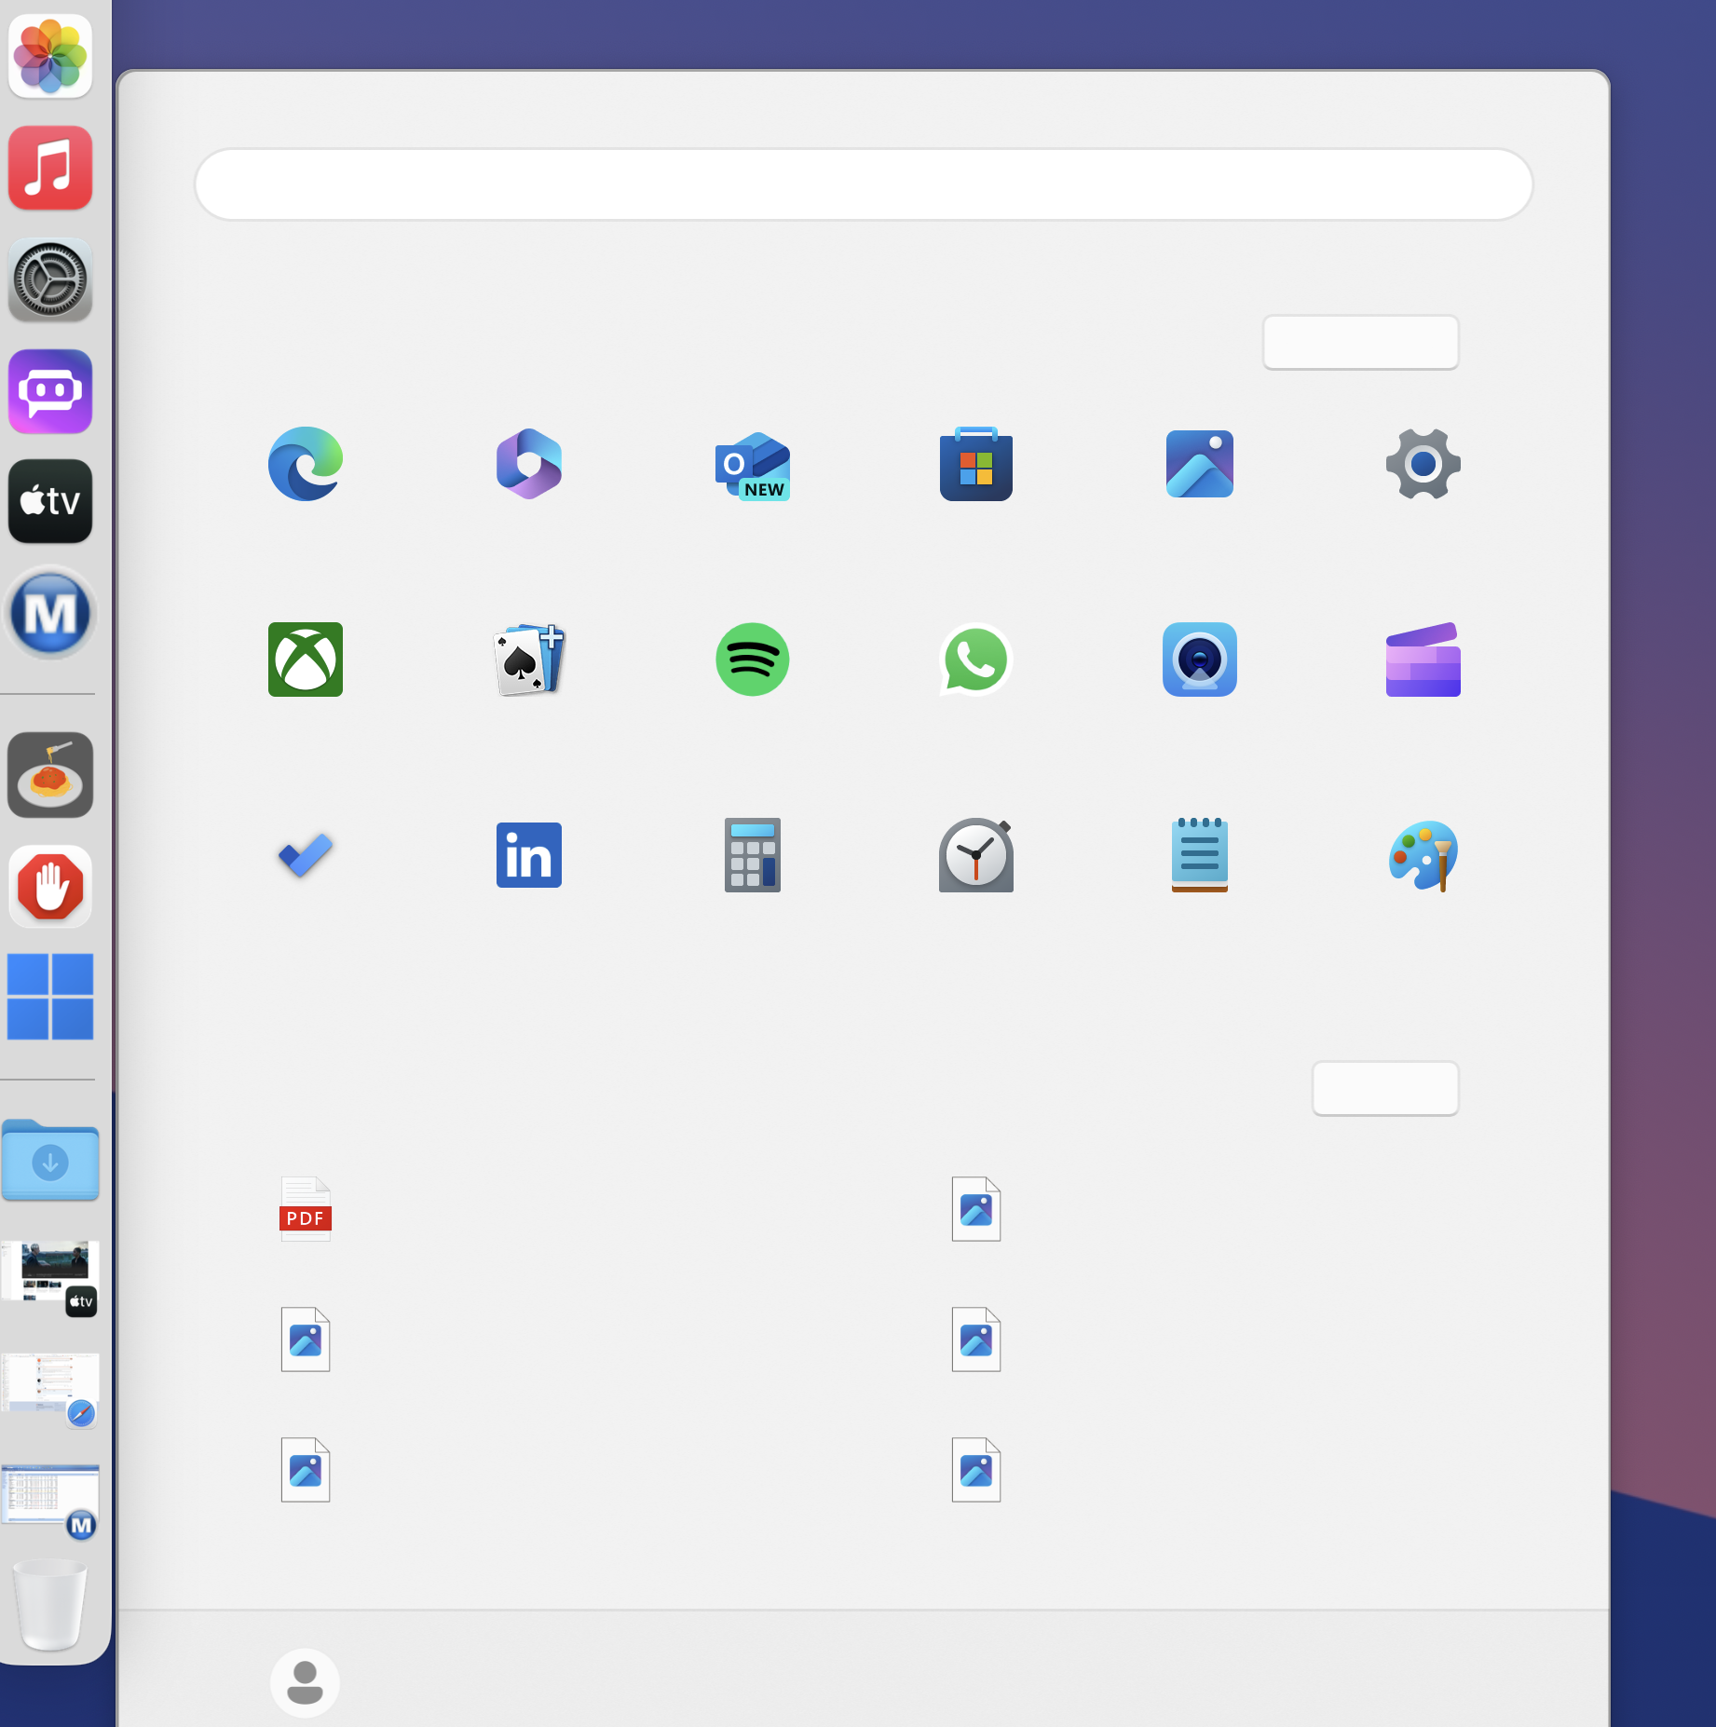Launch the Calculator app

click(753, 855)
